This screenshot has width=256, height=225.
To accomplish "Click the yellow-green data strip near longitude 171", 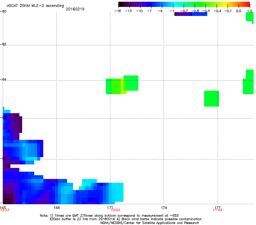I will 124,86.
